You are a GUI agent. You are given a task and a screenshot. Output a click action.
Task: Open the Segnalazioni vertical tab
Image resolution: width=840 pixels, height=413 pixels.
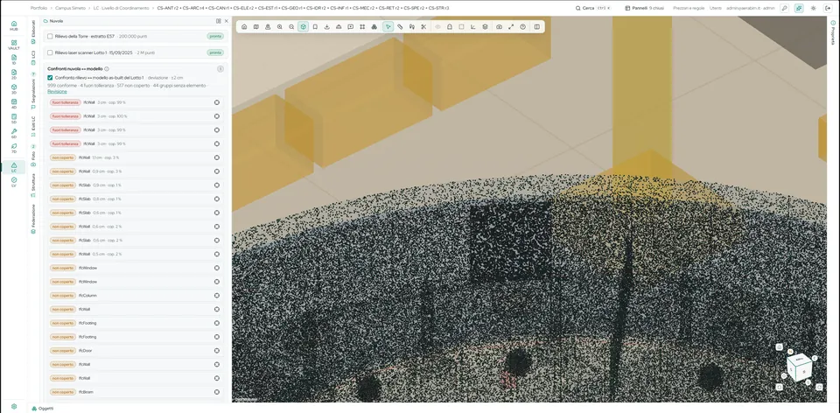point(34,92)
